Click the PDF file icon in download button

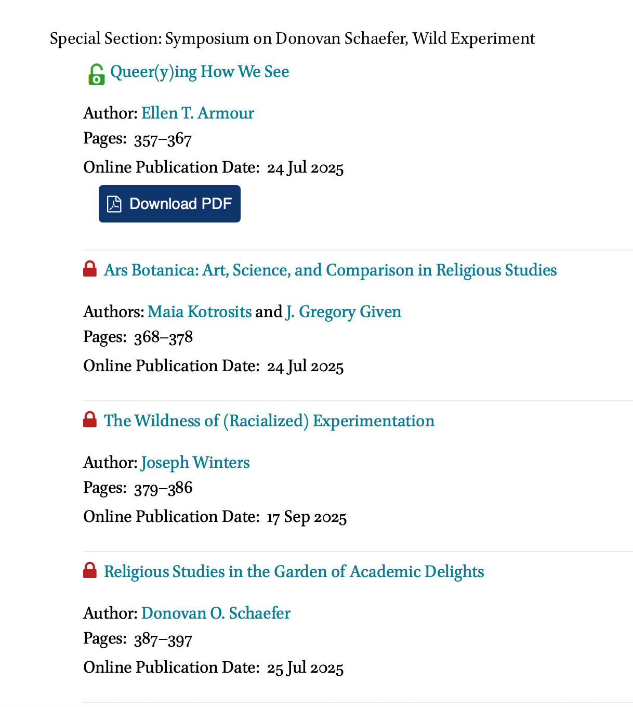(x=114, y=204)
